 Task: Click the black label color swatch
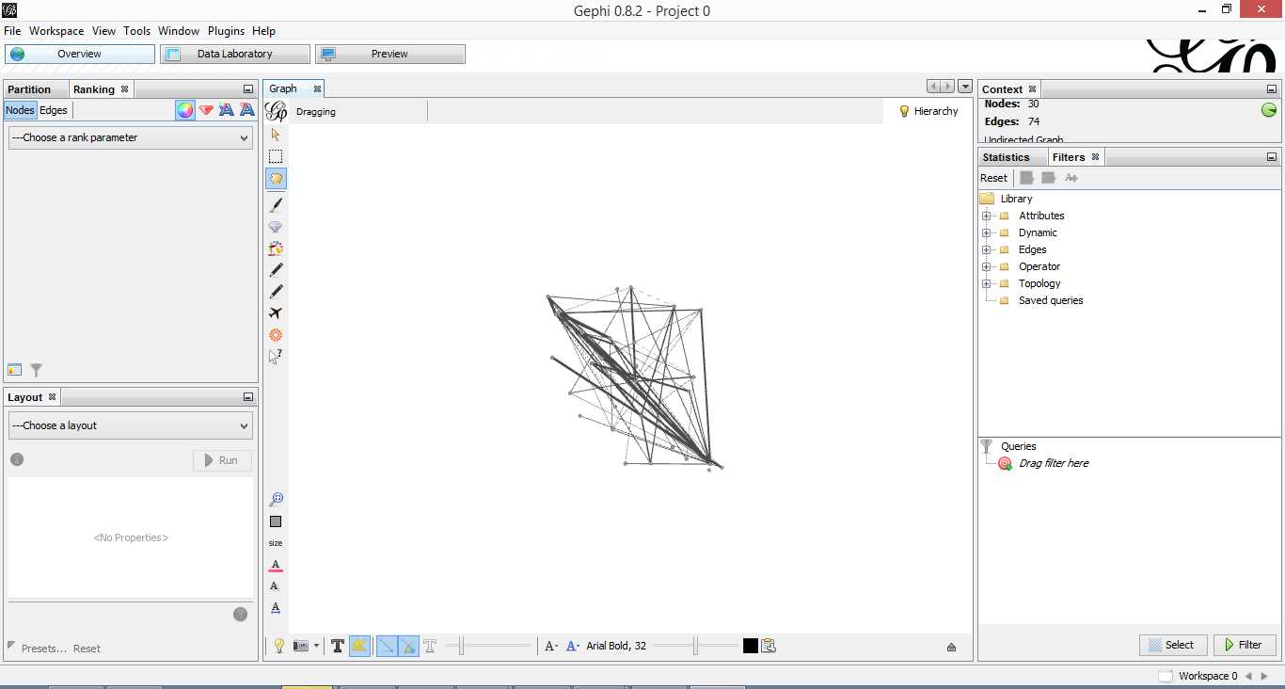750,646
